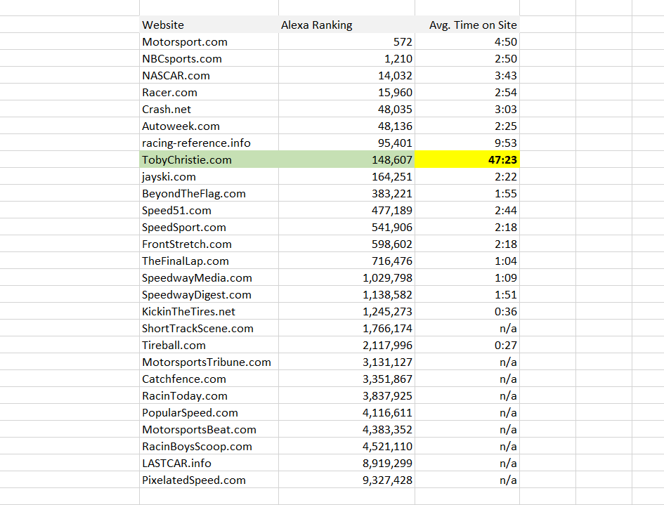Viewport: 664px width, 505px height.
Task: Click the Racer.com cell
Action: 209,92
